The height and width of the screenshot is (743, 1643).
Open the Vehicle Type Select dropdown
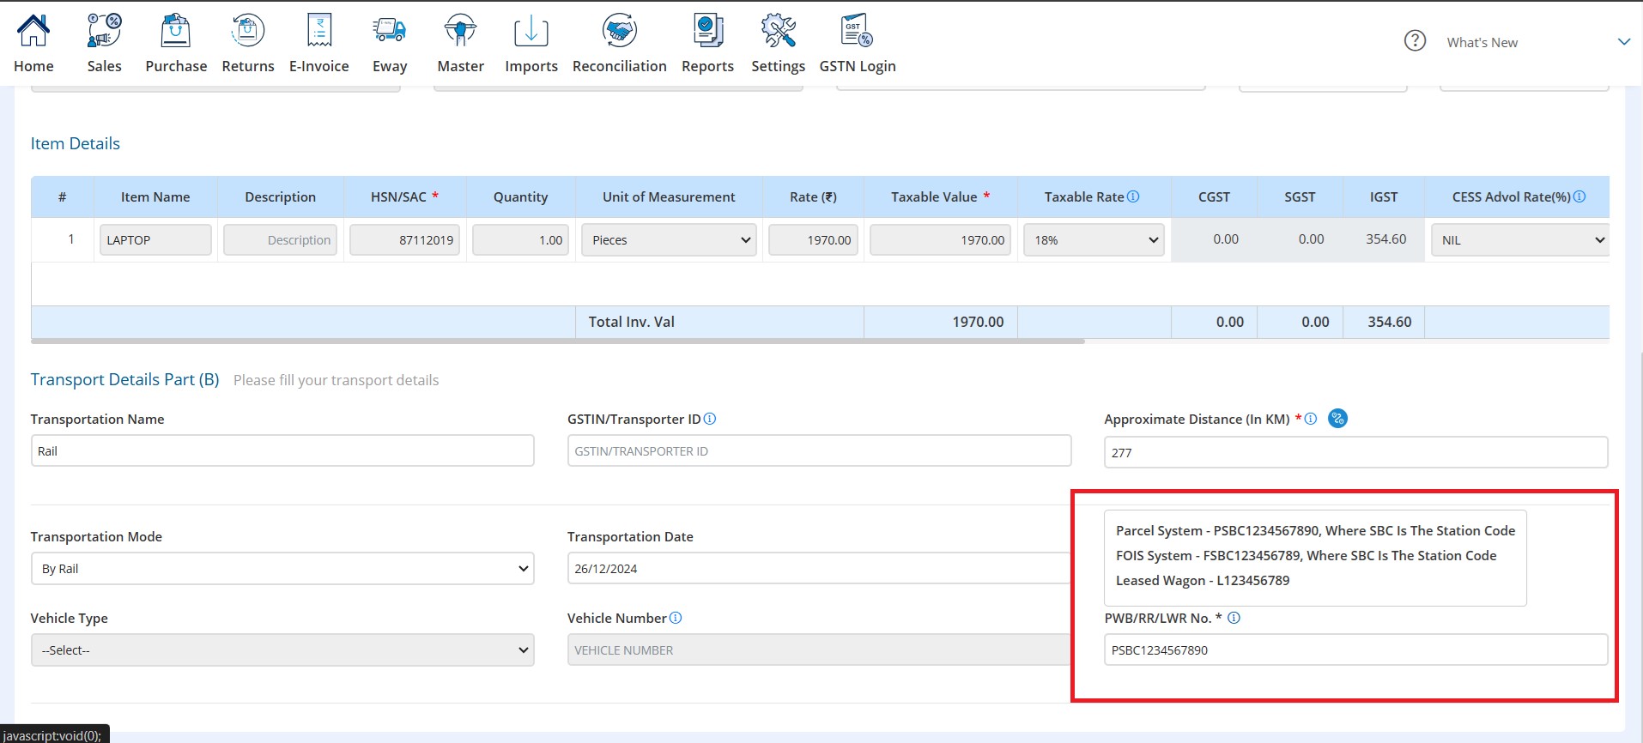pyautogui.click(x=282, y=650)
